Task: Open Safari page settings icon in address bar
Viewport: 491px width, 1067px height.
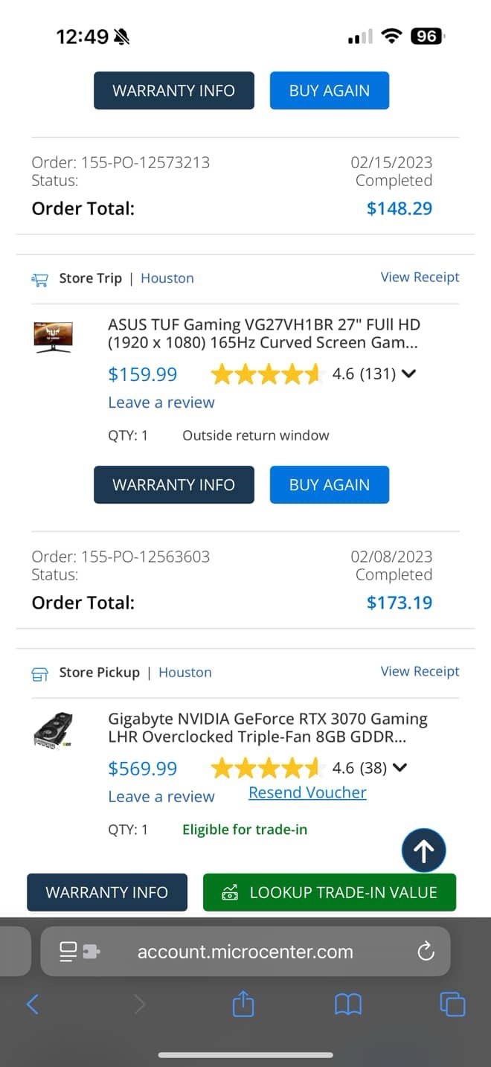Action: [80, 951]
